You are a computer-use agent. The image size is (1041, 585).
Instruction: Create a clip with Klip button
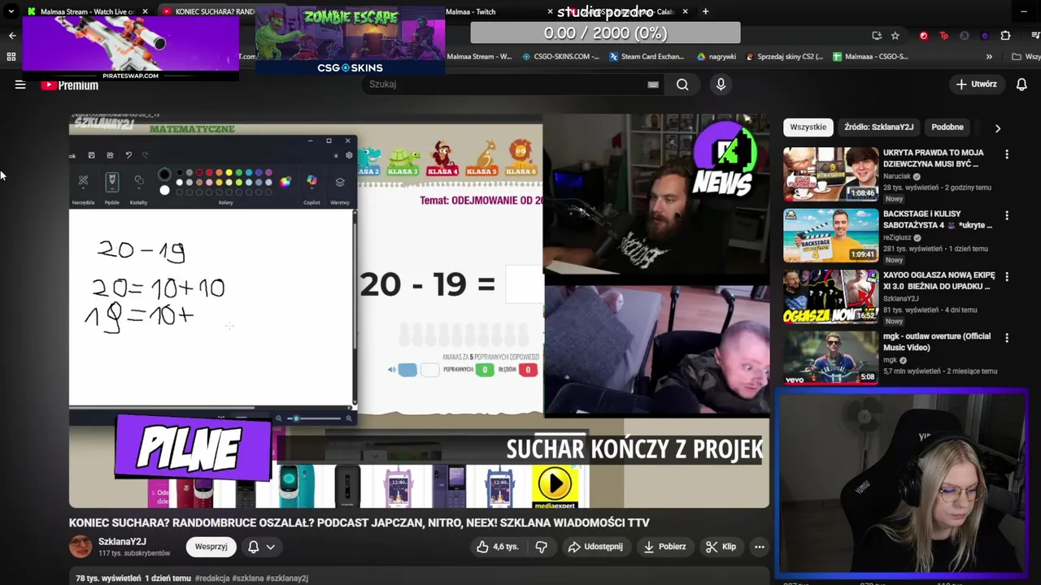(721, 547)
